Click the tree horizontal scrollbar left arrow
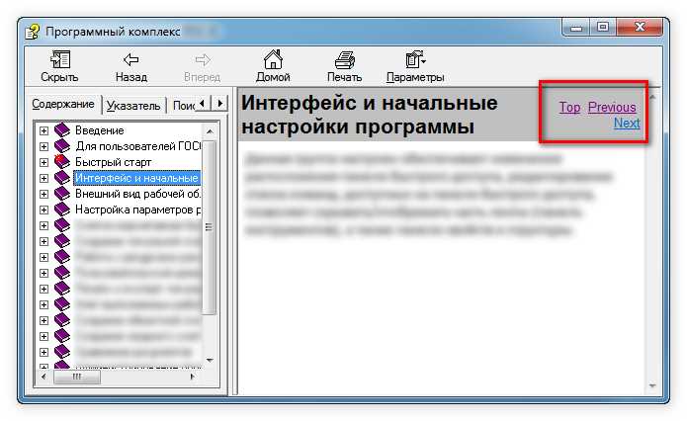This screenshot has height=421, width=687. [x=43, y=377]
